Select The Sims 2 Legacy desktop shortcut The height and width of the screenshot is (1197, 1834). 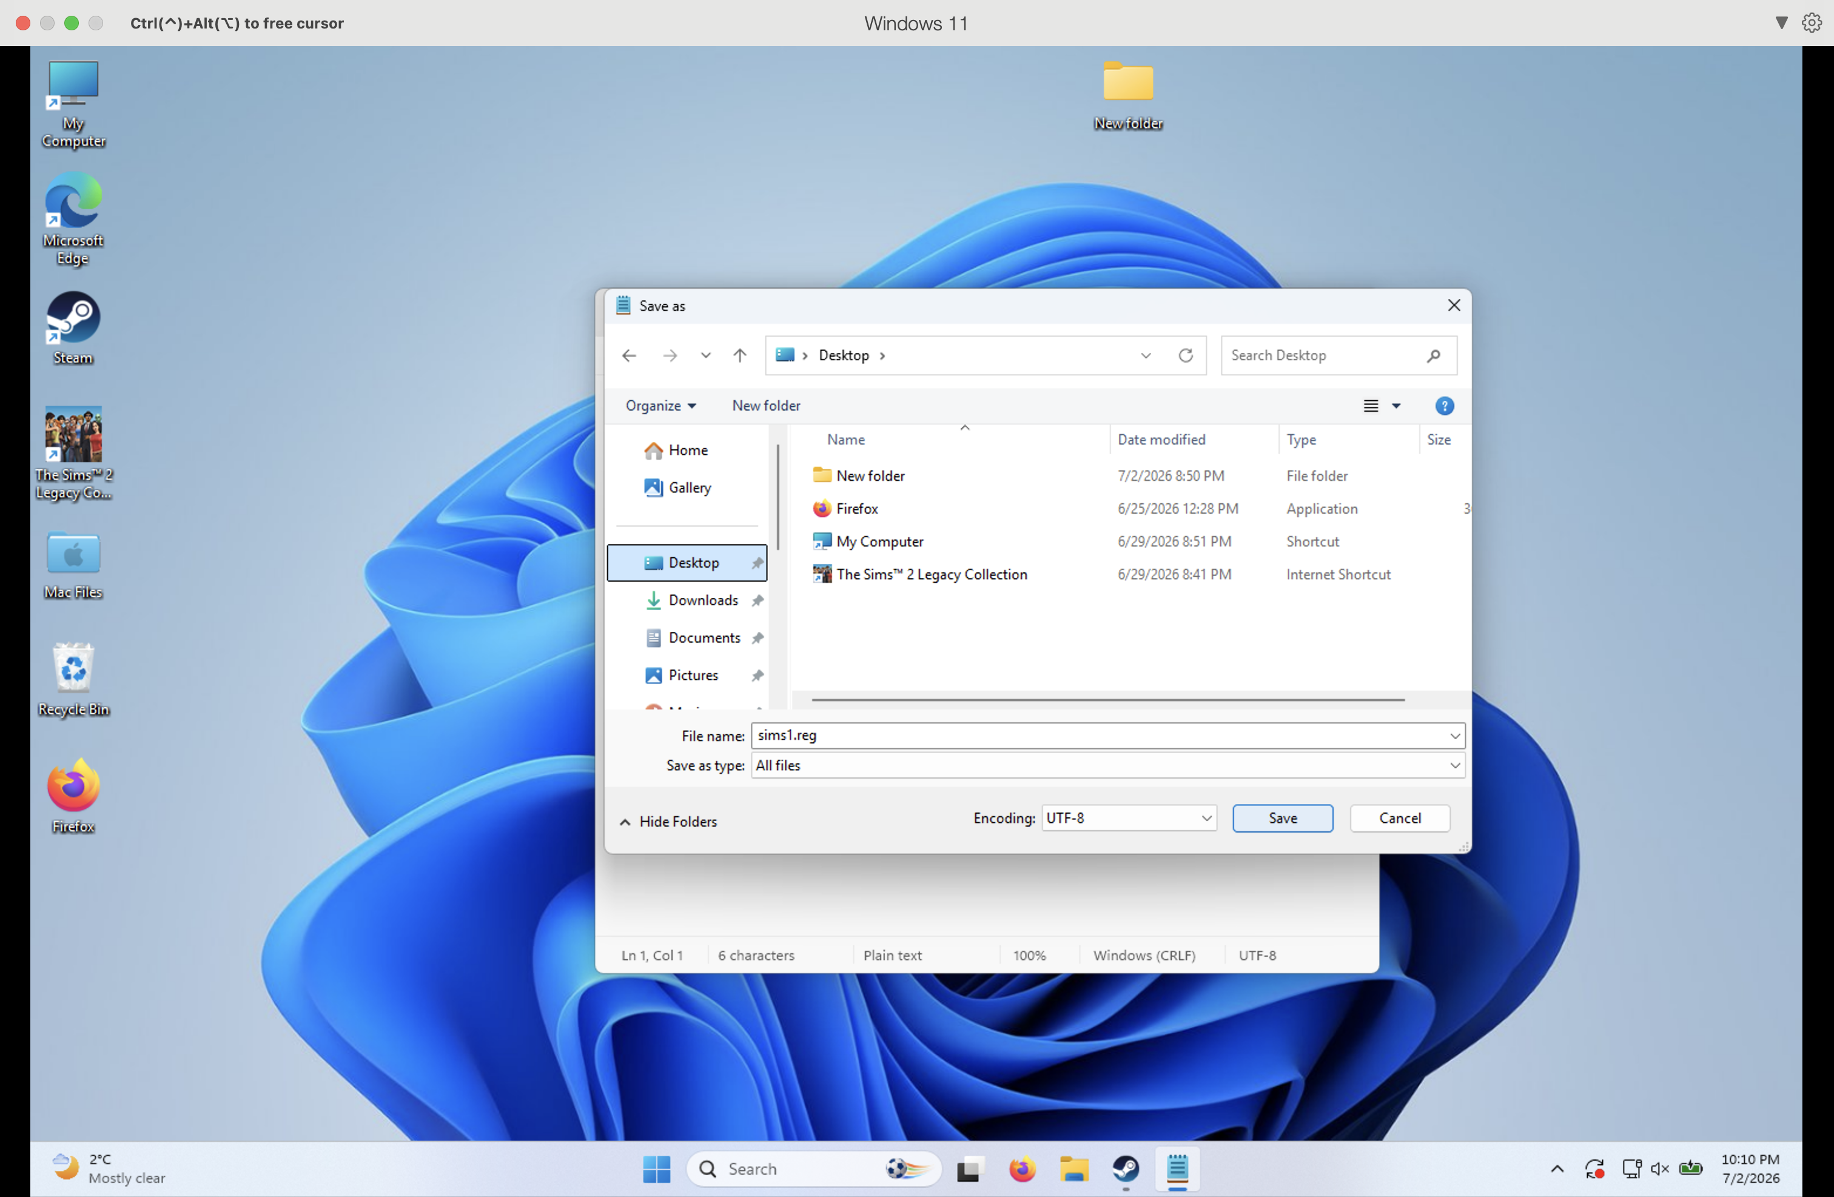click(73, 454)
